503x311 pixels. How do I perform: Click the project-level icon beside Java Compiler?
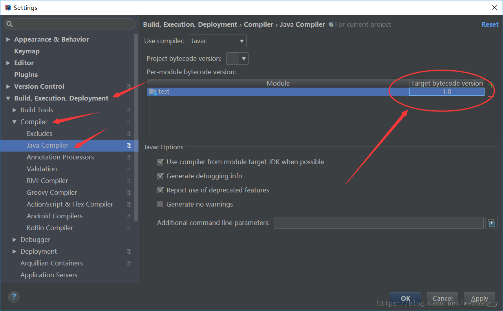click(129, 145)
